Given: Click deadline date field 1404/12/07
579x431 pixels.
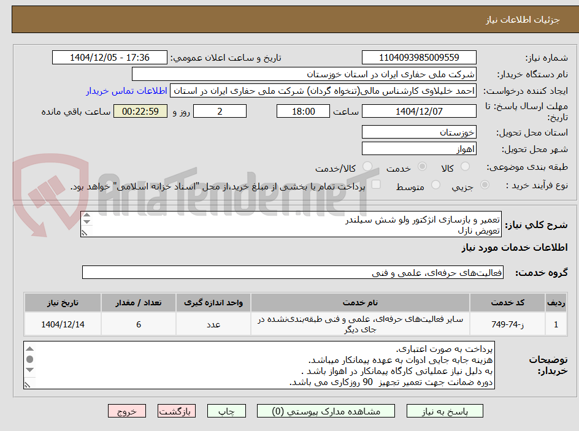Looking at the screenshot, I should pos(419,111).
